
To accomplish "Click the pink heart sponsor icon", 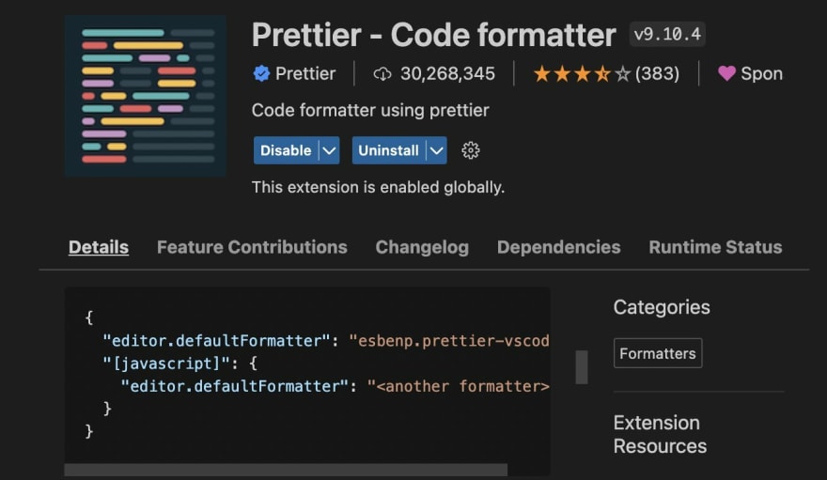I will point(726,73).
